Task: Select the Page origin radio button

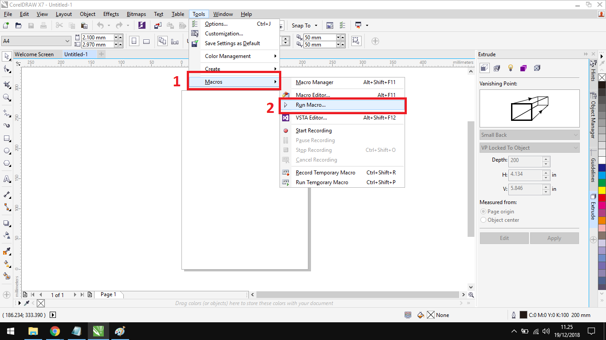Action: tap(484, 212)
